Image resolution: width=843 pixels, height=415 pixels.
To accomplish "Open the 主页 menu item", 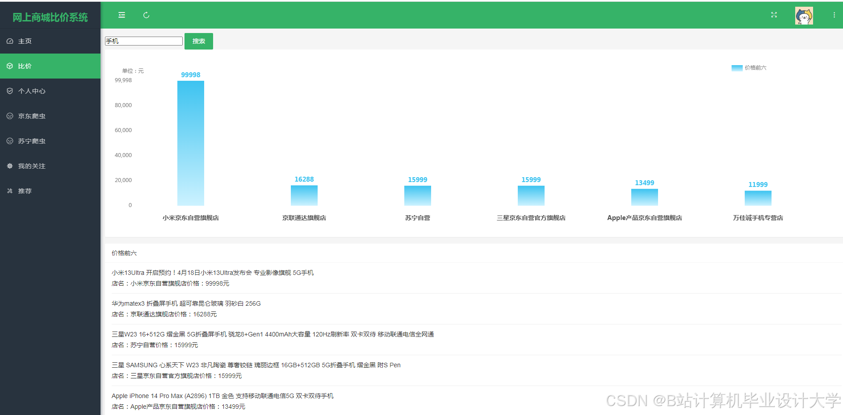I will tap(50, 41).
